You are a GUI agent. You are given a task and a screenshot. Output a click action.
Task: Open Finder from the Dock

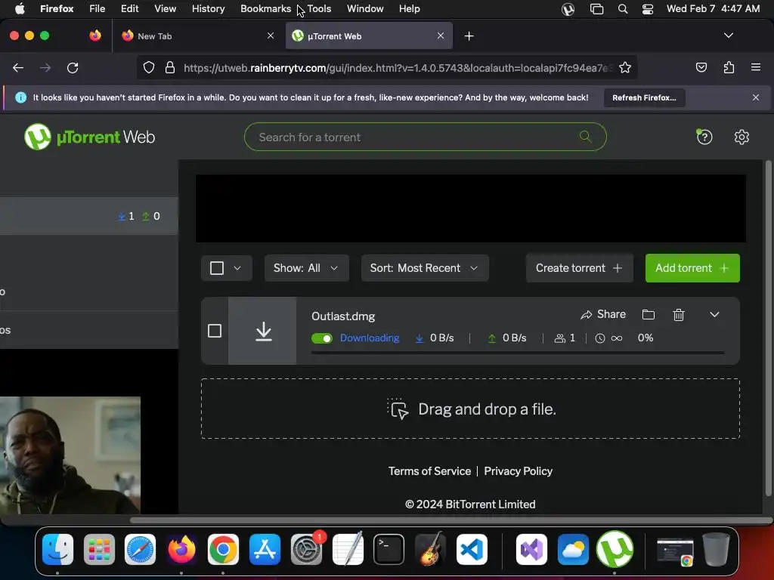coord(57,549)
